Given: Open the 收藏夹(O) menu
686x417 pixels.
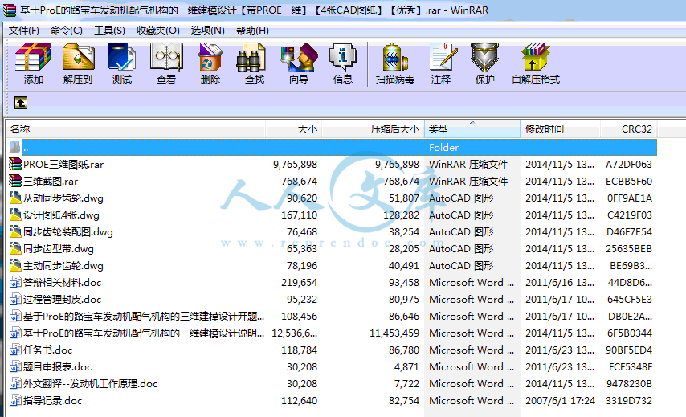Looking at the screenshot, I should (x=158, y=31).
